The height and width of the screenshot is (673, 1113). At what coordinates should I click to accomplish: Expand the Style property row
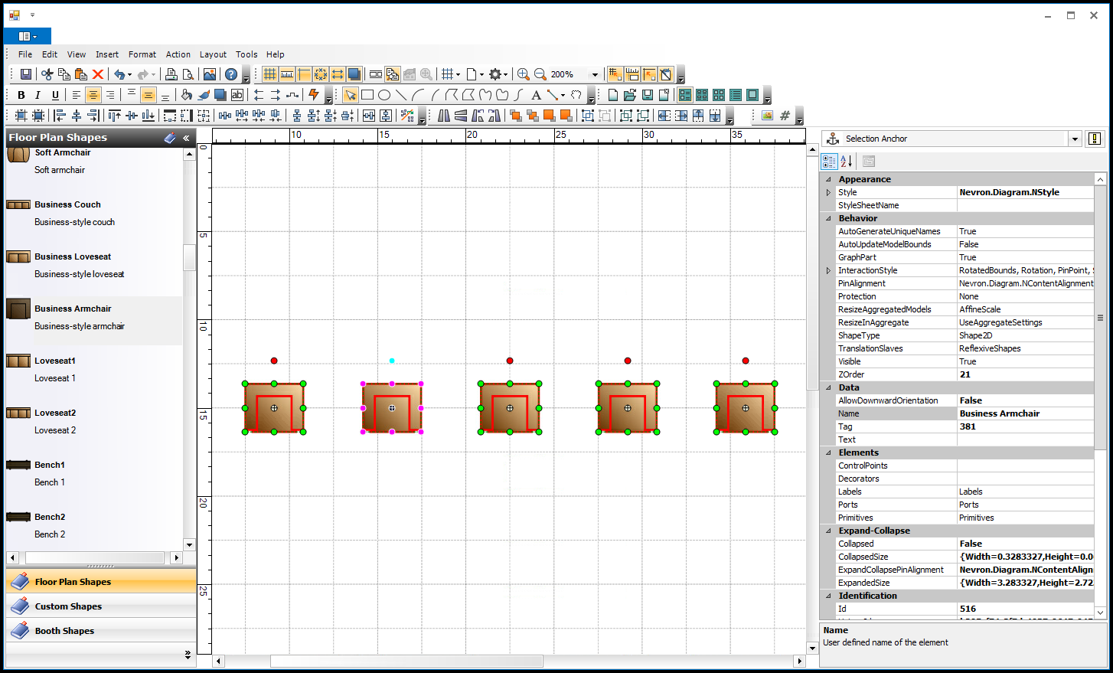coord(828,192)
